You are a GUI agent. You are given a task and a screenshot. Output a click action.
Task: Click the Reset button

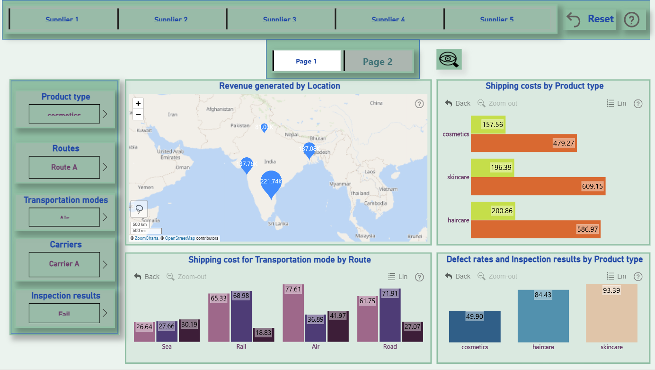coord(591,19)
